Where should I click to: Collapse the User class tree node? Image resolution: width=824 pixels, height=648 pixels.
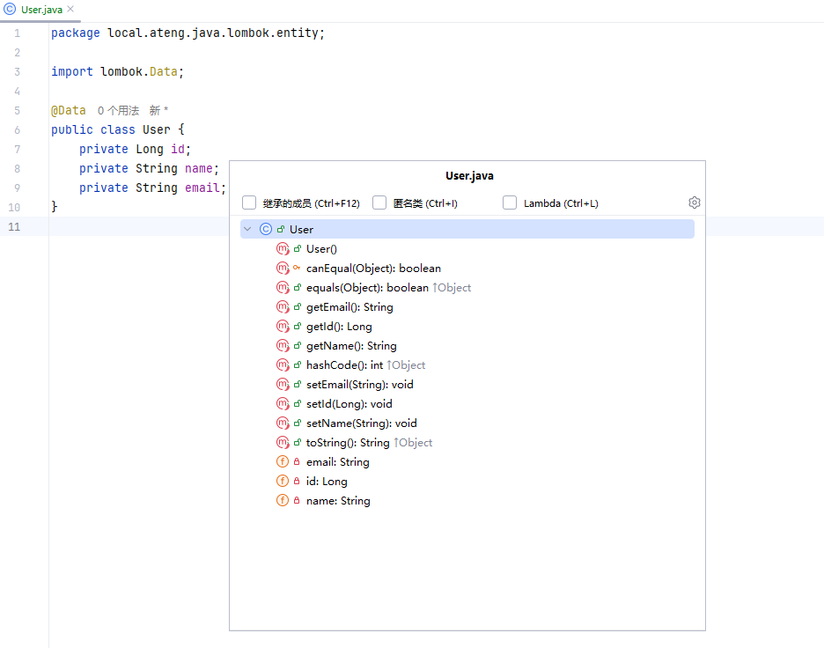coord(247,229)
